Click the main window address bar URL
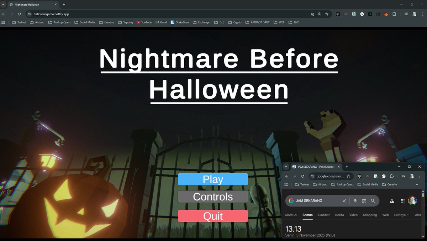Viewport: 427px width, 241px height. click(x=51, y=14)
